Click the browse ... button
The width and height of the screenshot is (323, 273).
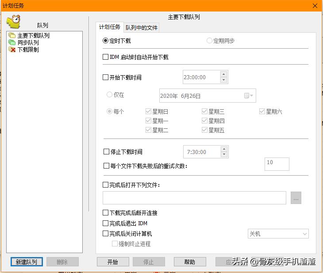point(296,198)
